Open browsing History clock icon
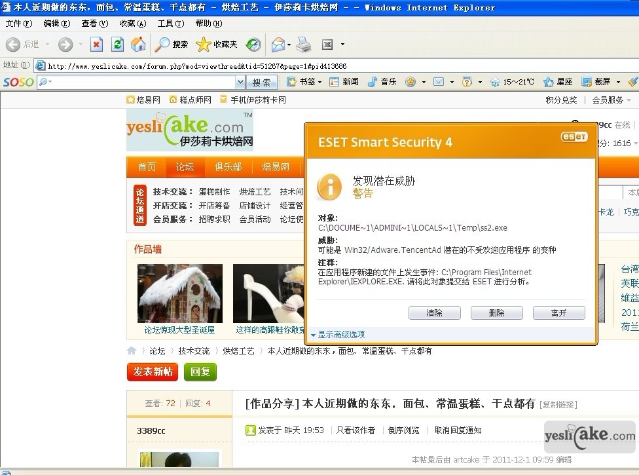639x475 pixels. click(253, 44)
